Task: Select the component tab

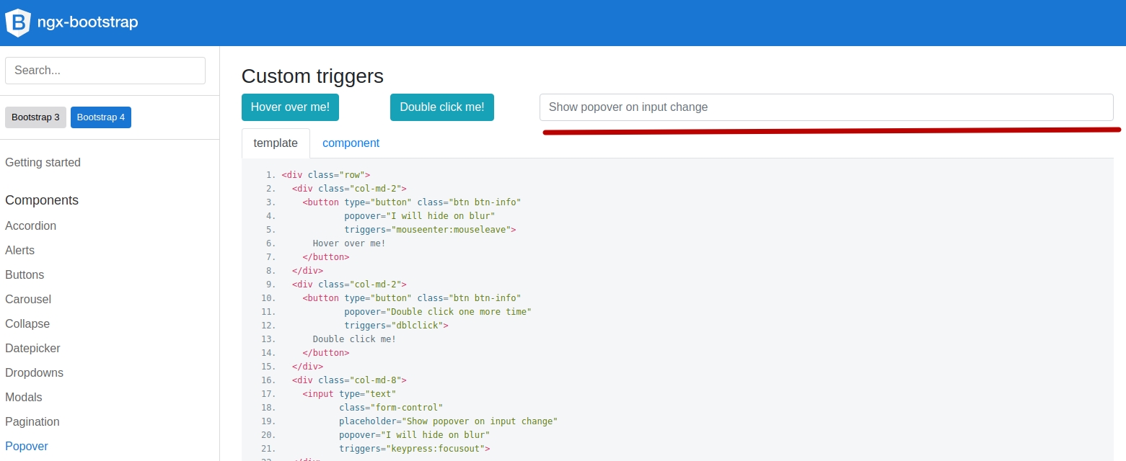Action: tap(351, 143)
